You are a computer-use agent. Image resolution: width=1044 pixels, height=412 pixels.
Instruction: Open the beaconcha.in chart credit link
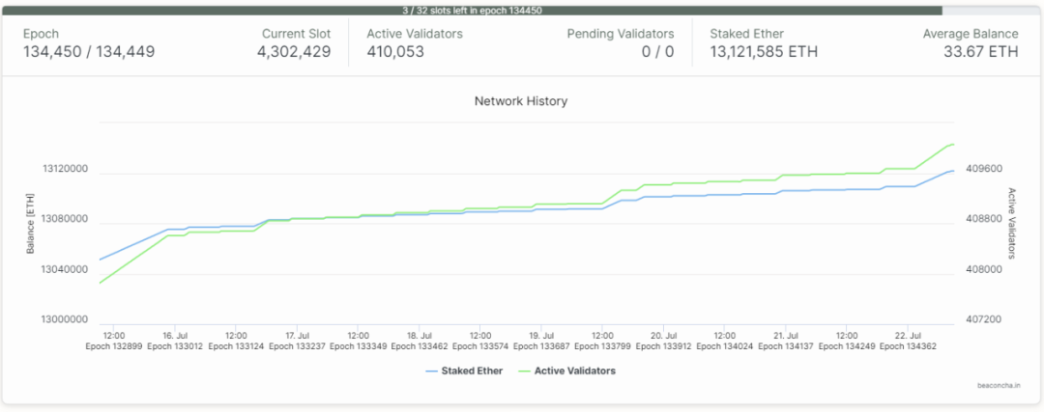(999, 385)
